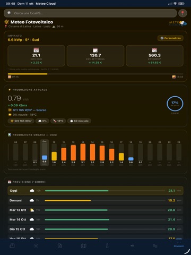Image resolution: width=191 pixels, height=255 pixels.
Task: Tap the battery indicator in status bar
Action: [181, 4]
